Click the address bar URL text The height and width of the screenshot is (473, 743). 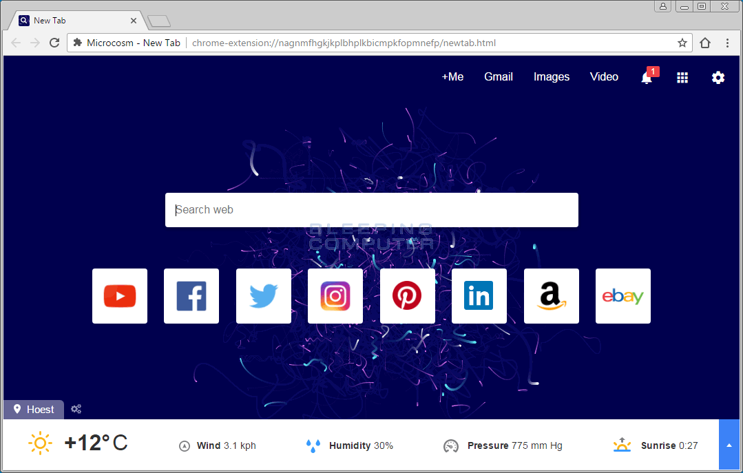(344, 43)
